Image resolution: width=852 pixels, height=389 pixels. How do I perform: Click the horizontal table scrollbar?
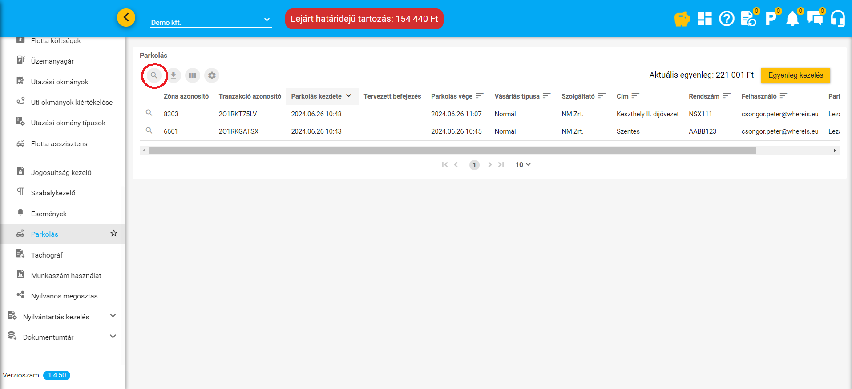(452, 151)
